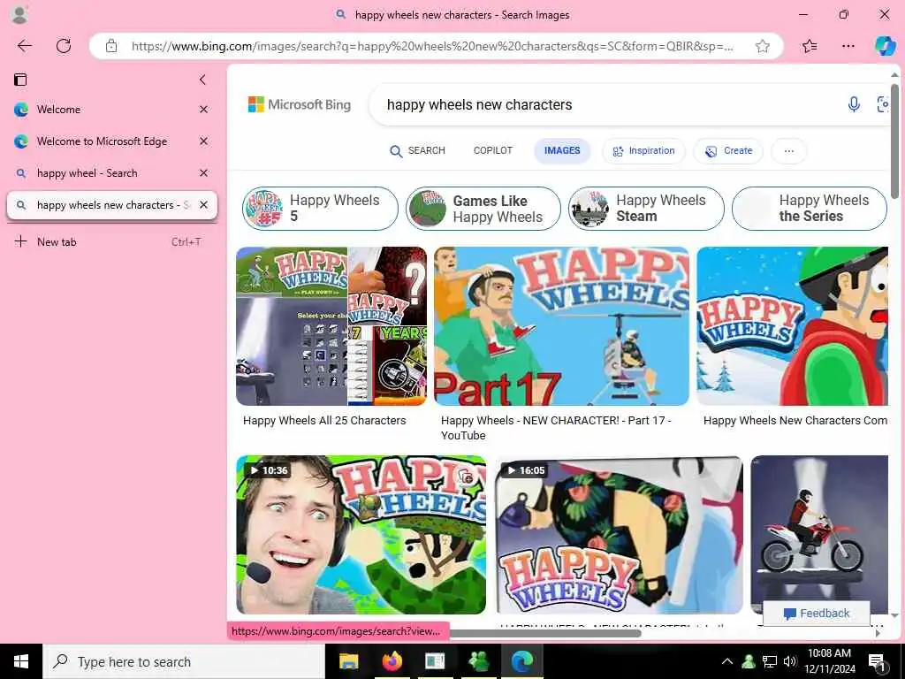Screen dimensions: 905x679
Task: Open the Inspiration pill
Action: click(643, 150)
